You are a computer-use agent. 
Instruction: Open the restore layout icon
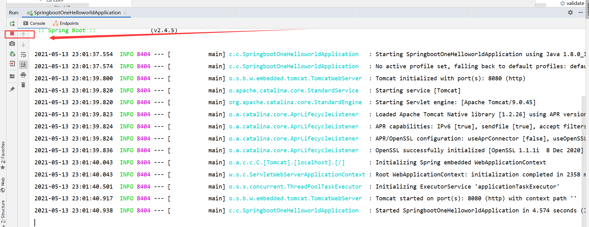[12, 76]
